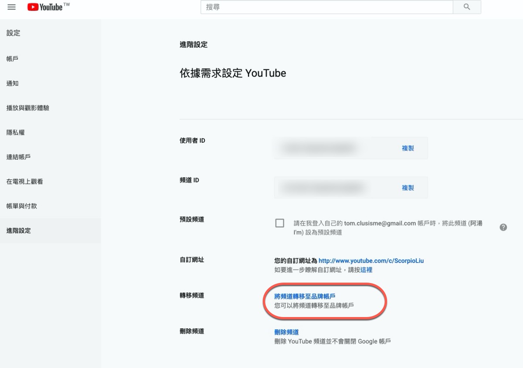Tick the 預設頻道 default channel checkbox
Viewport: 523px width, 368px height.
(280, 223)
